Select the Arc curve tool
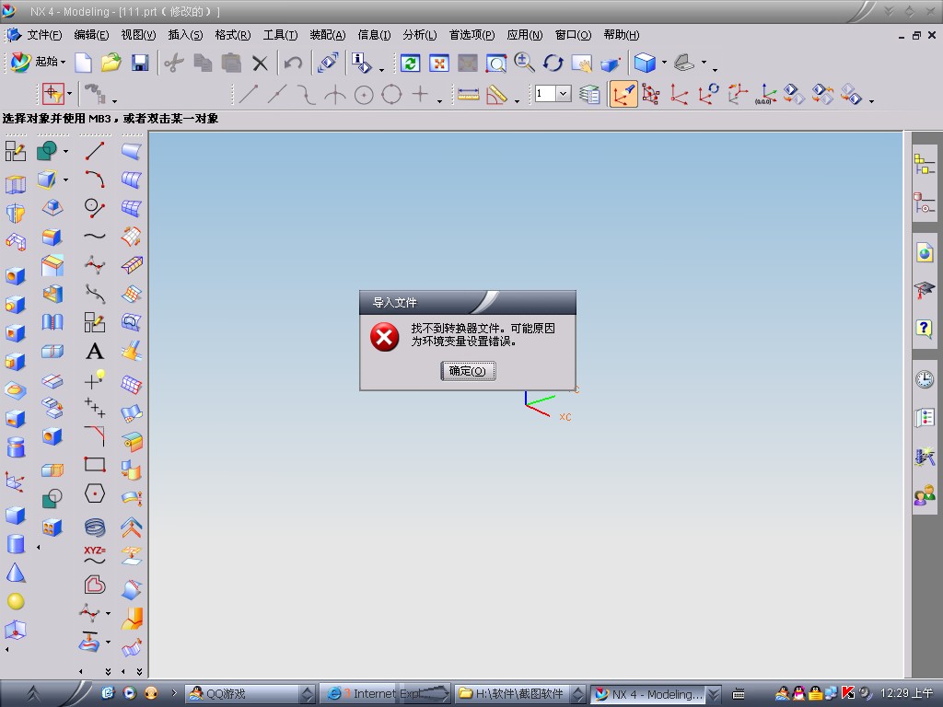 [95, 179]
